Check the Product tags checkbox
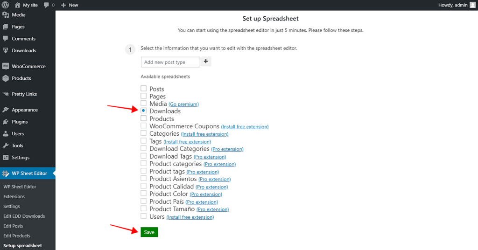 pos(144,171)
